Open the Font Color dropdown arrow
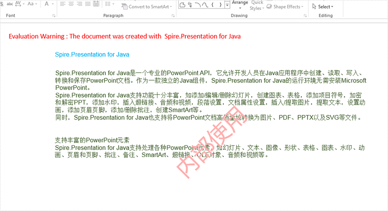 coord(53,4)
